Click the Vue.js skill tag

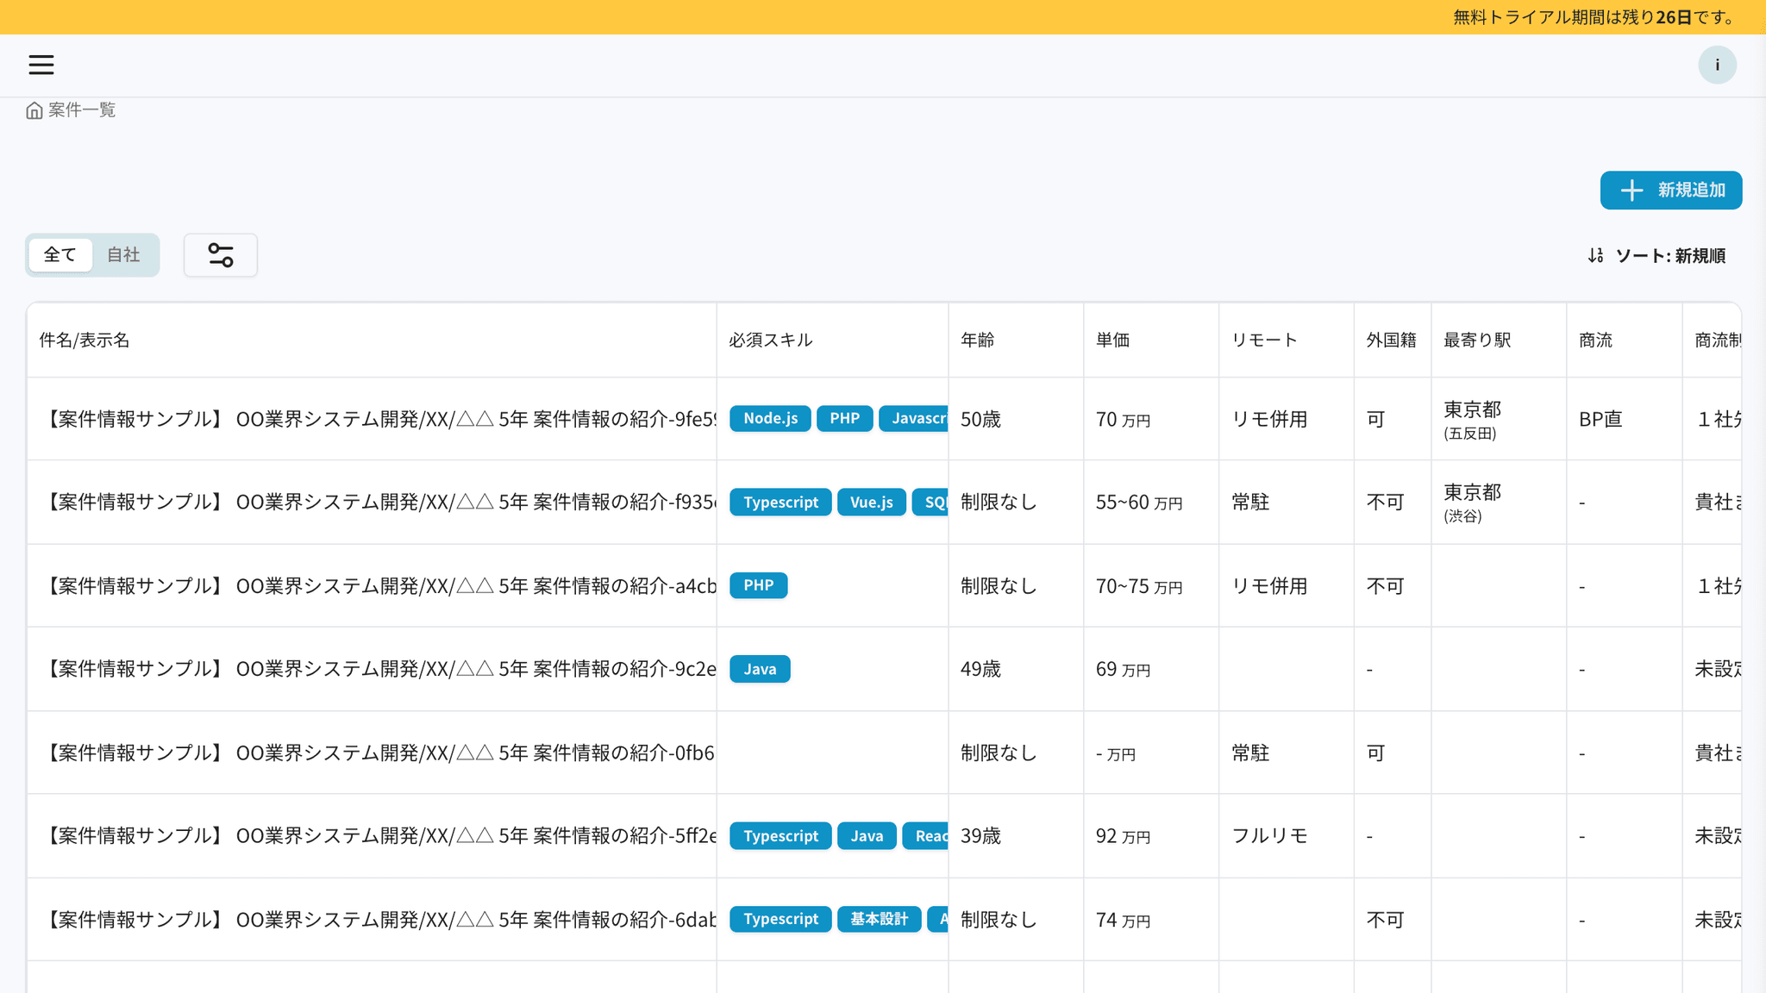[x=871, y=503]
